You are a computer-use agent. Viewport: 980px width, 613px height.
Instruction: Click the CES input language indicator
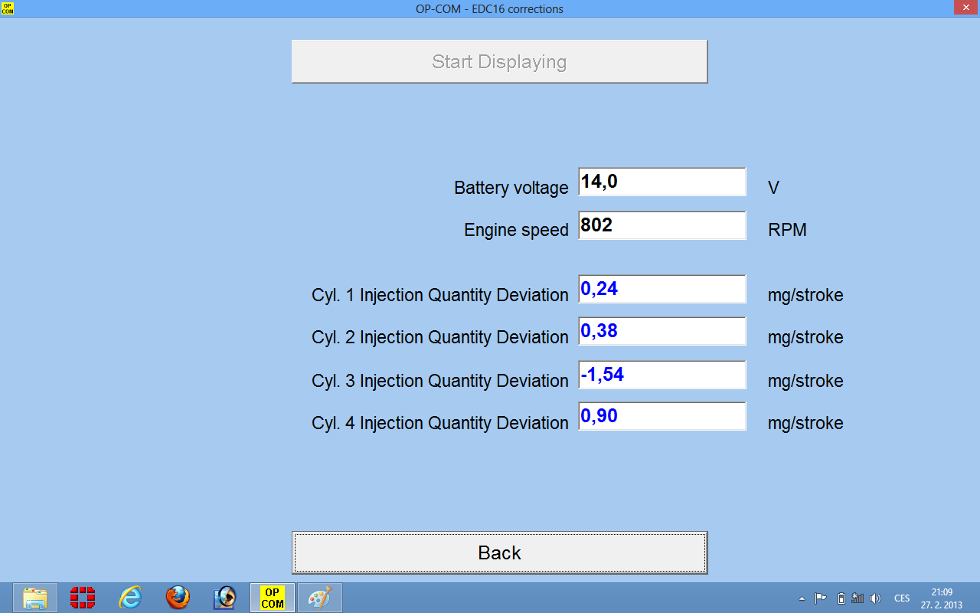[902, 598]
